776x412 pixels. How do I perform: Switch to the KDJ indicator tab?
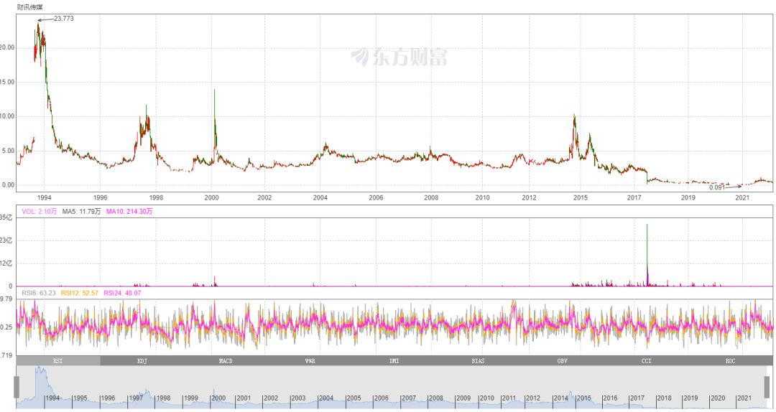[x=142, y=361]
